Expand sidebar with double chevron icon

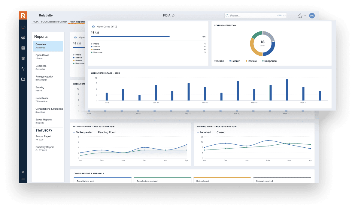(x=23, y=172)
